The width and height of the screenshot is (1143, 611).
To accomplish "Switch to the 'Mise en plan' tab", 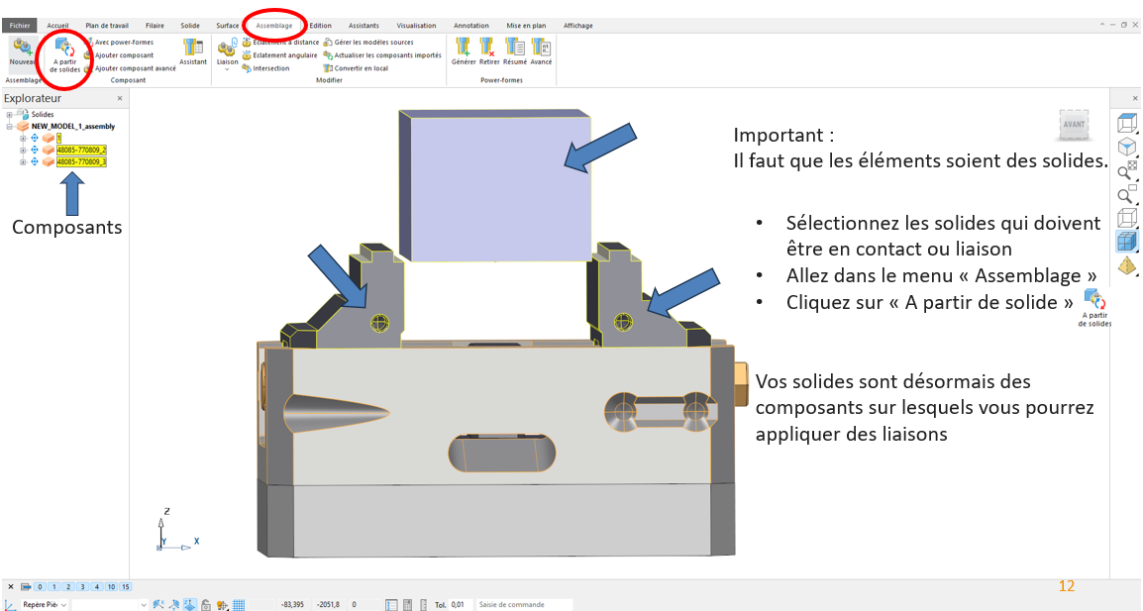I will [526, 26].
